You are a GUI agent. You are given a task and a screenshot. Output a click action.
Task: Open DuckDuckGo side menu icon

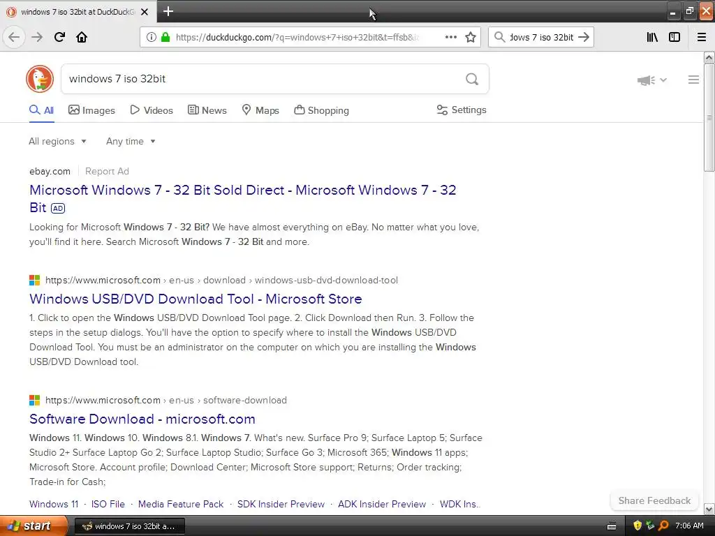[693, 80]
